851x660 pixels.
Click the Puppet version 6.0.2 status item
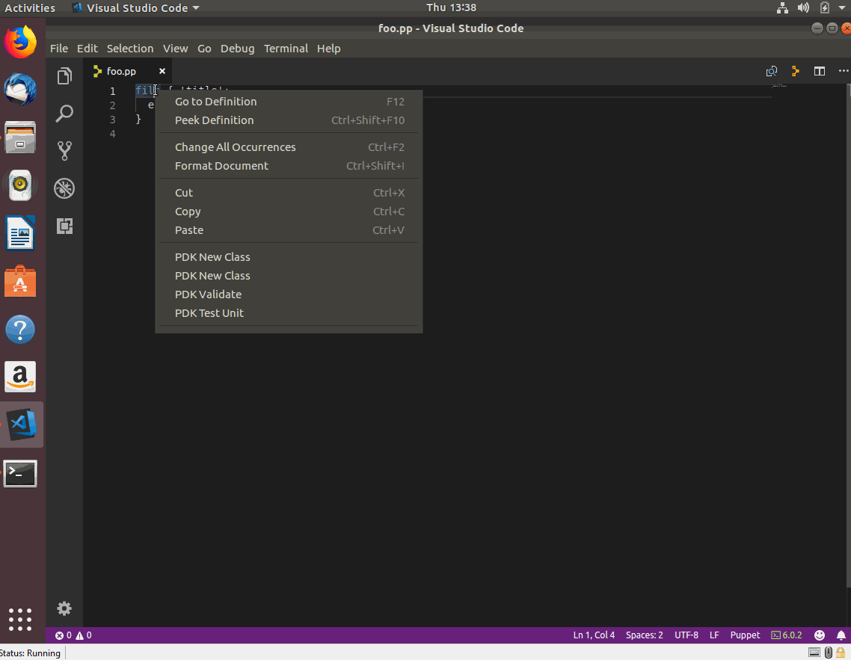(x=787, y=635)
